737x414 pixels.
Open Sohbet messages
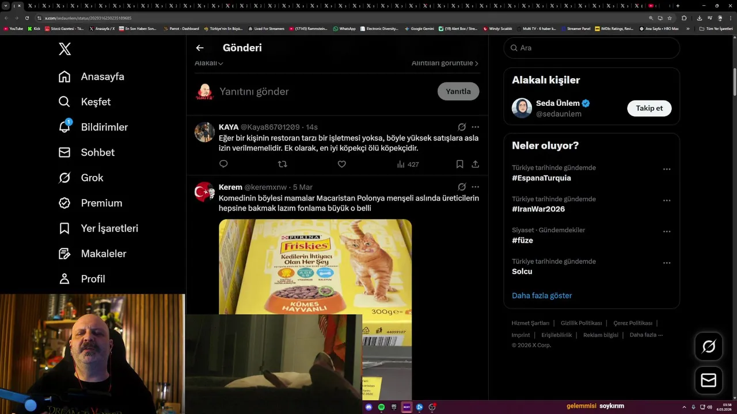tap(86, 152)
